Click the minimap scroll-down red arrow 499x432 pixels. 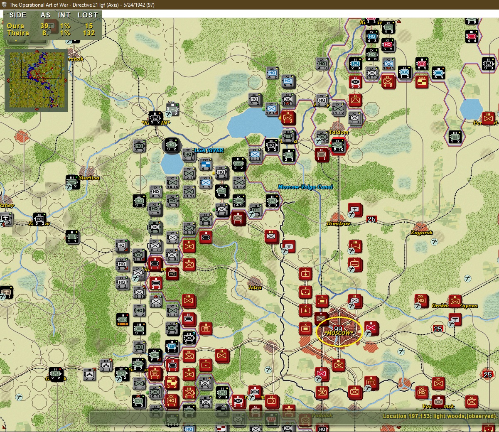tap(36, 110)
